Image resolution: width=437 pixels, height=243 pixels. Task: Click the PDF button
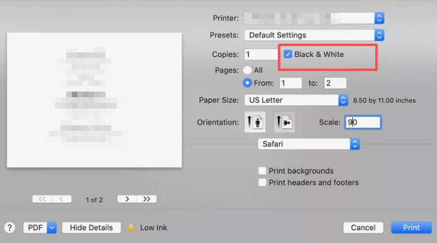[36, 227]
